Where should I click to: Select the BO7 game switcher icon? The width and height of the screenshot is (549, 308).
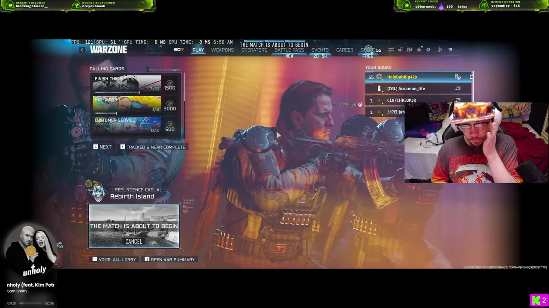tap(179, 50)
